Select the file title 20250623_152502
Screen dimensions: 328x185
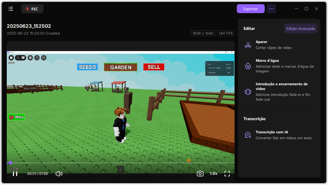tap(29, 26)
